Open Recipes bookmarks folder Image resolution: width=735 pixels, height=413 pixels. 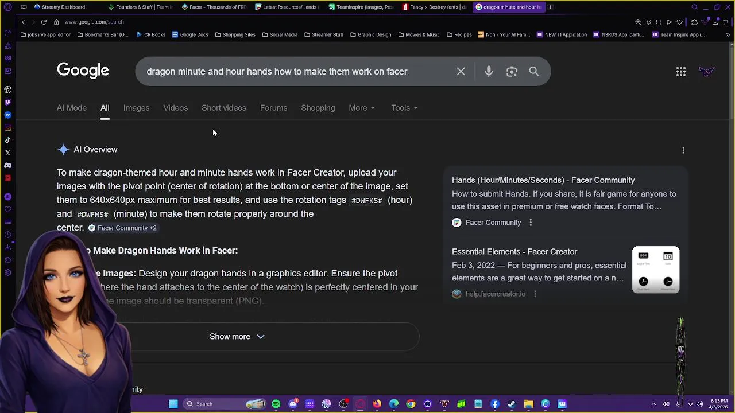click(459, 34)
